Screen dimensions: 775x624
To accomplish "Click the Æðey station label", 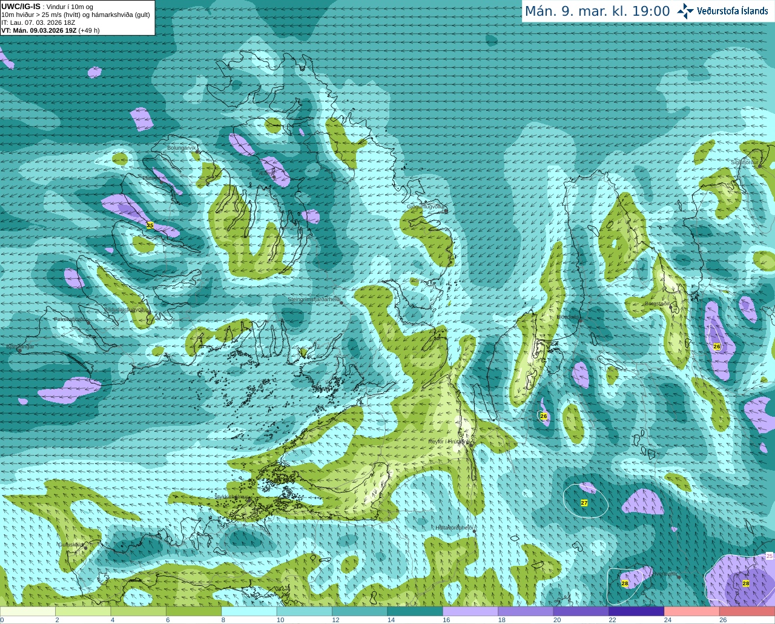I will 267,173.
